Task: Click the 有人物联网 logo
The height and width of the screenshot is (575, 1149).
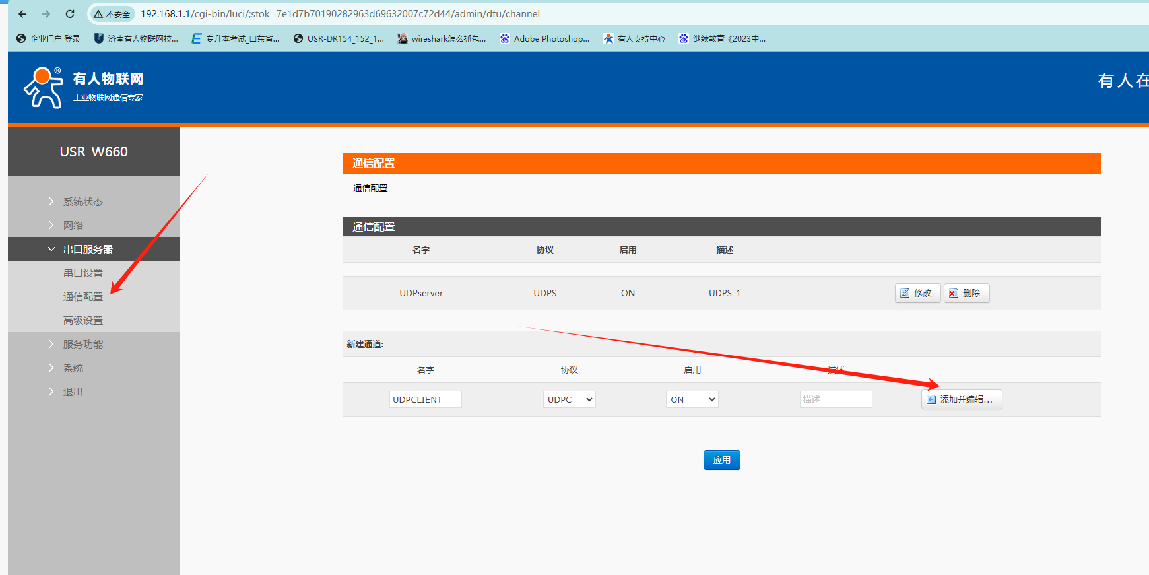Action: click(x=84, y=87)
